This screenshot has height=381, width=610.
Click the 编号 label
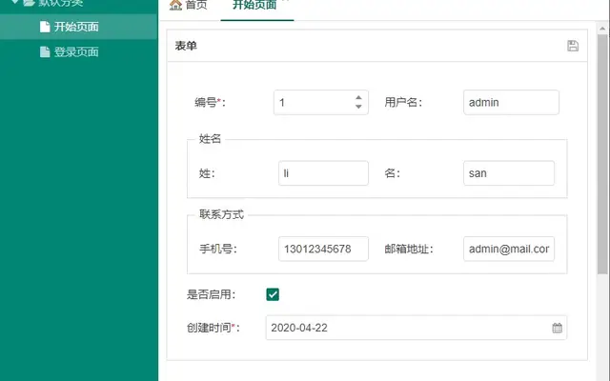coord(210,102)
